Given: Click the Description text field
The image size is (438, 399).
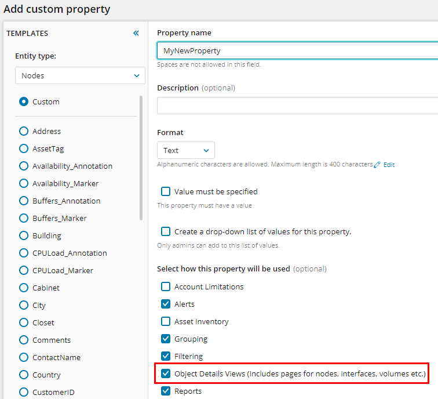Looking at the screenshot, I should click(295, 106).
